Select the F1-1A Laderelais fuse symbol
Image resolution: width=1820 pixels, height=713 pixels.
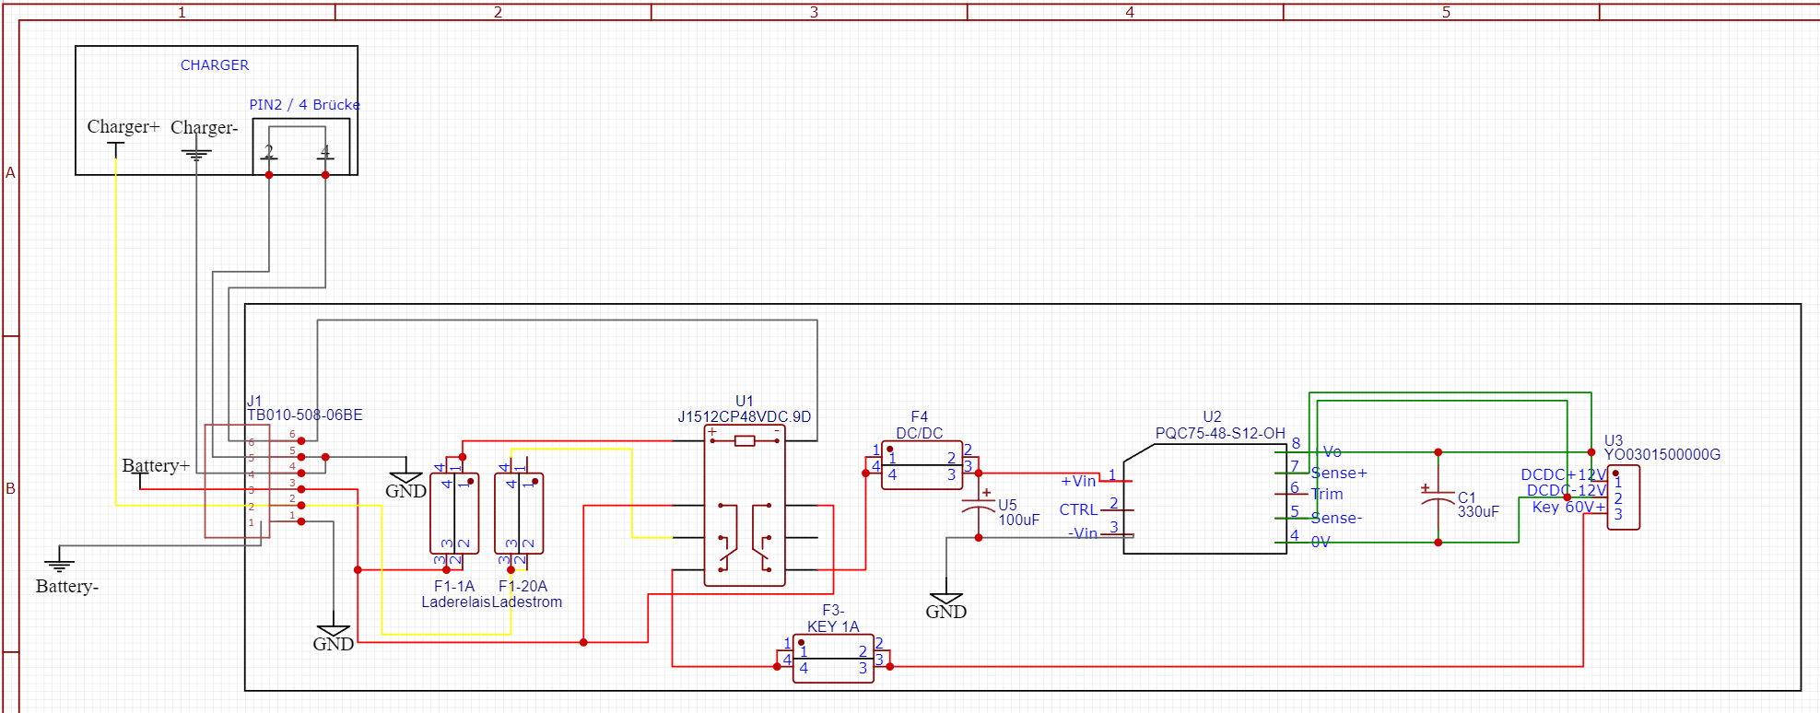point(454,513)
